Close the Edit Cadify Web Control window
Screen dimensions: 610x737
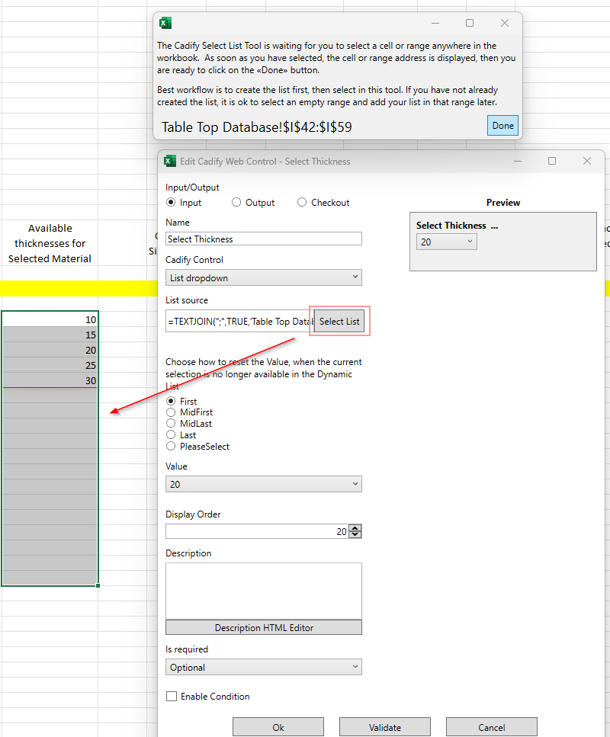click(587, 161)
